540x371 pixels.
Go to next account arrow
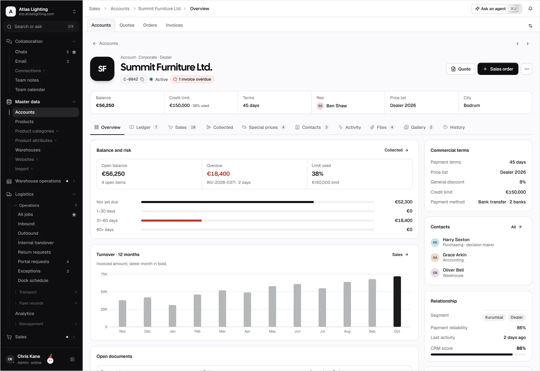[x=528, y=44]
